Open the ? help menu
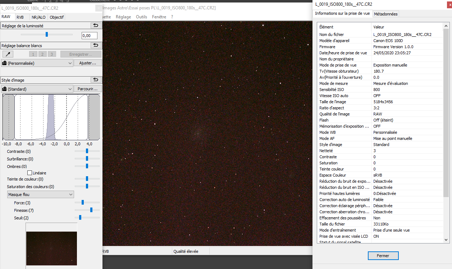Screen dimensions: 452x269 pos(172,17)
